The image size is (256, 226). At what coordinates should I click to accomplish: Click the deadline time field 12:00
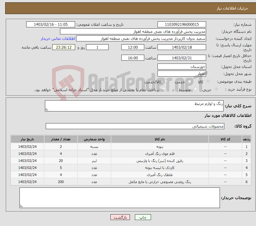pyautogui.click(x=133, y=47)
